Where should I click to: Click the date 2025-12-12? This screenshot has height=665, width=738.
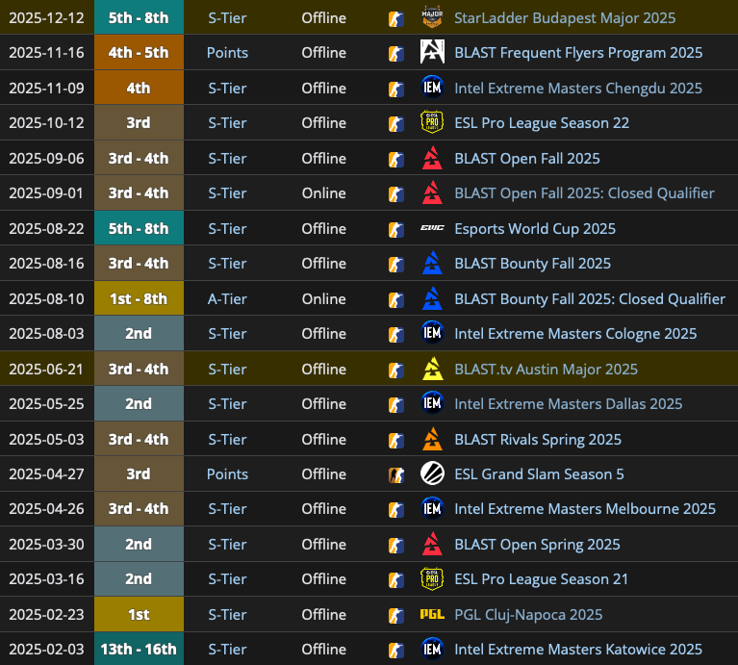pyautogui.click(x=46, y=18)
